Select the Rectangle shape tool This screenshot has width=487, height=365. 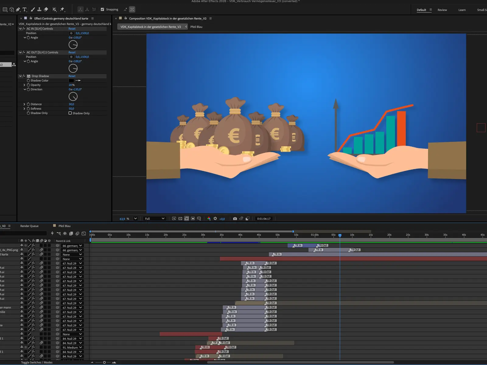coord(5,9)
